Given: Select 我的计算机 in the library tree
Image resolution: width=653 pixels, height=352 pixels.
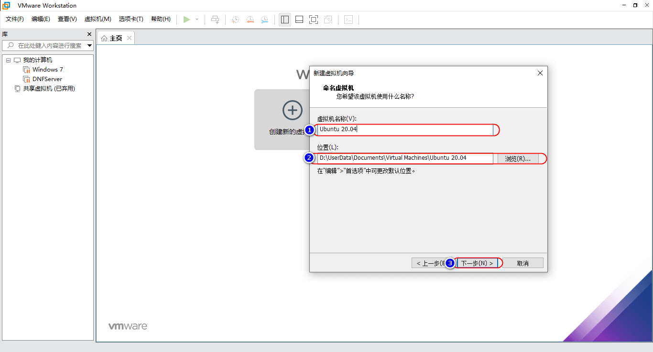Looking at the screenshot, I should click(38, 60).
